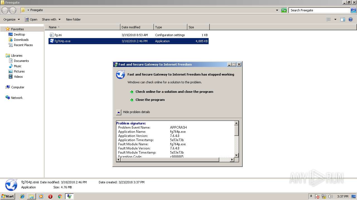Click the Desktop icon in Favorites
The height and width of the screenshot is (200, 357).
pyautogui.click(x=11, y=34)
